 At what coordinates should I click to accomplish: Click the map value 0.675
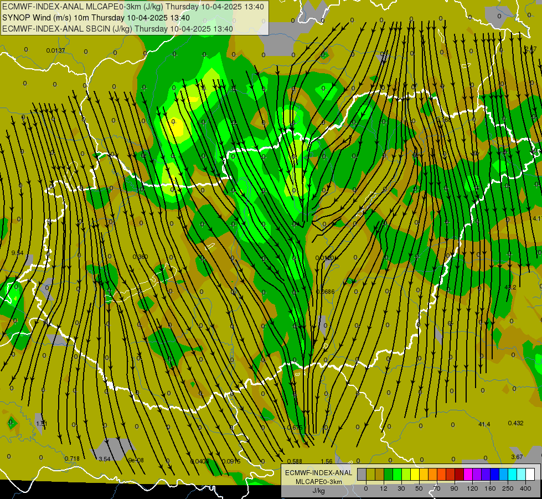tap(295, 427)
